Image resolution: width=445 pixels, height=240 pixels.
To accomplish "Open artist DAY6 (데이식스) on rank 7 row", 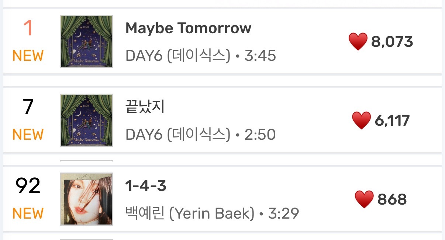I will pyautogui.click(x=178, y=135).
